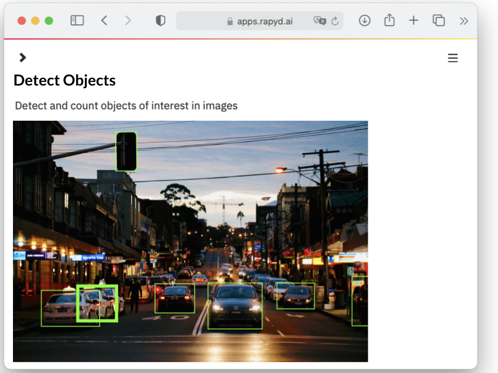Expand the app sidebar with the arrow chevron
Image resolution: width=498 pixels, height=373 pixels.
(x=22, y=58)
